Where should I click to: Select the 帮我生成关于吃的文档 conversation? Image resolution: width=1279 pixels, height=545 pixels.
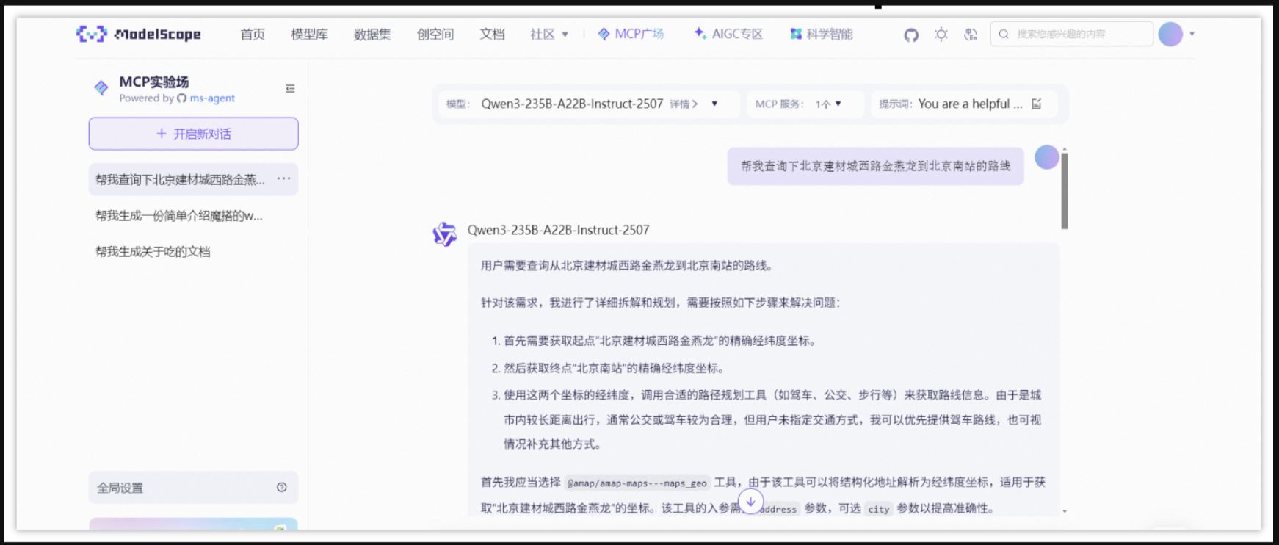pos(153,252)
